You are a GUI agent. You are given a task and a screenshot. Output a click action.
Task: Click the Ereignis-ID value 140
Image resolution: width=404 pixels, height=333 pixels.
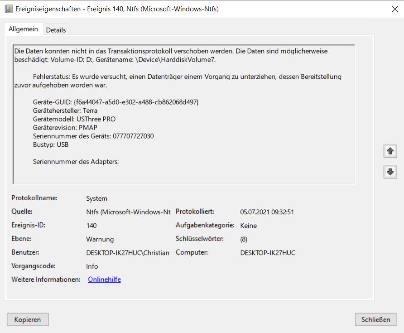click(91, 226)
